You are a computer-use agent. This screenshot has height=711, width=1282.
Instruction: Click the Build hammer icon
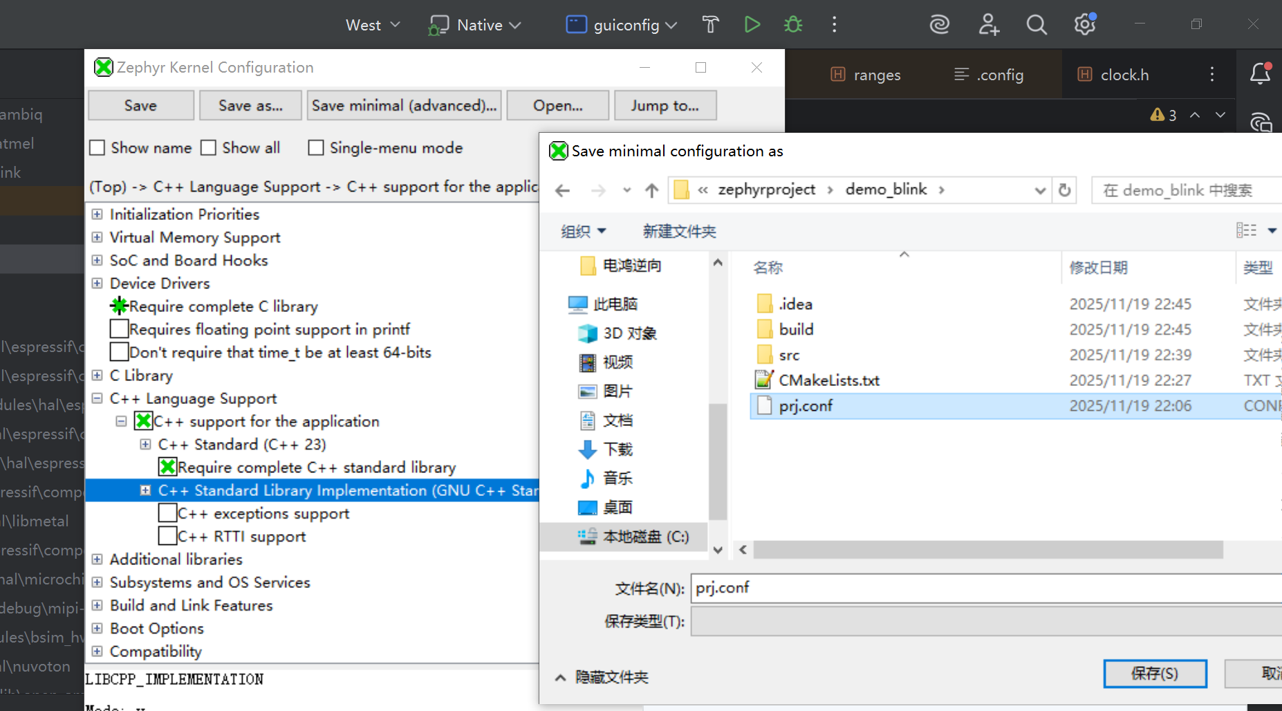(710, 25)
